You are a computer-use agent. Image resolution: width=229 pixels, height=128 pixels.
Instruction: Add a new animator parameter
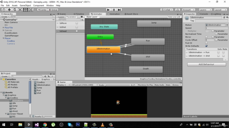(x=83, y=20)
